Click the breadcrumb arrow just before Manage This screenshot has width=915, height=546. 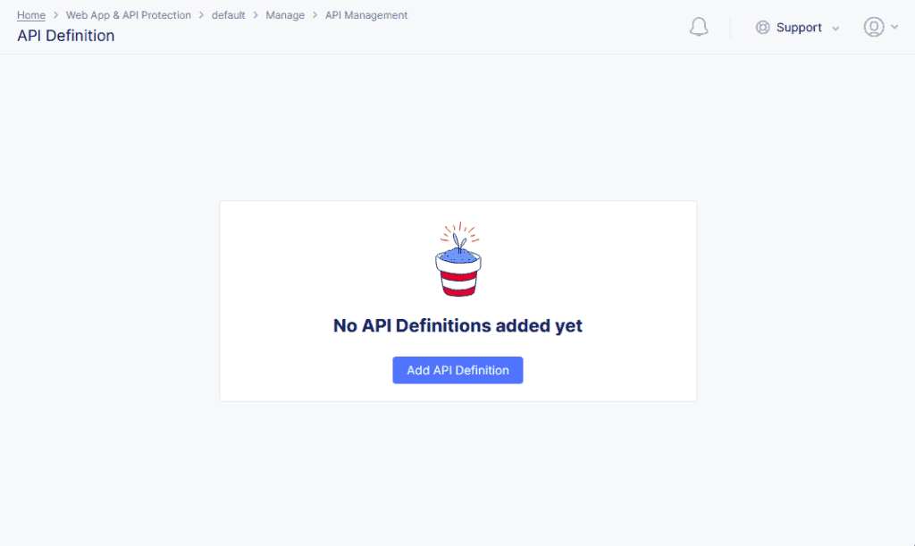pos(256,15)
